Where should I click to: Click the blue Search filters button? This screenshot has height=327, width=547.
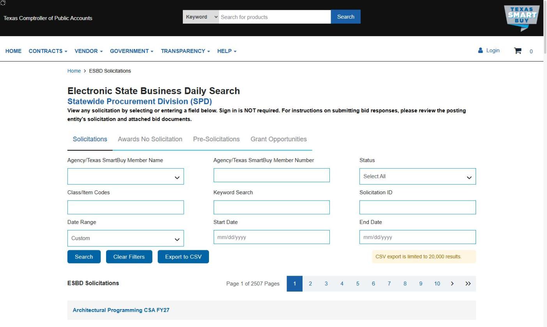point(84,257)
